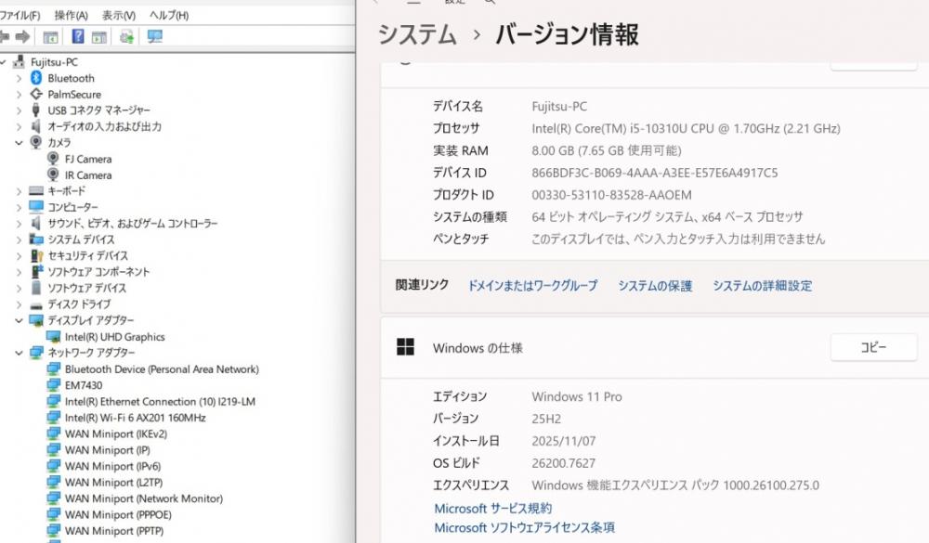Open the ヘルプ(H) menu
929x543 pixels.
point(169,16)
